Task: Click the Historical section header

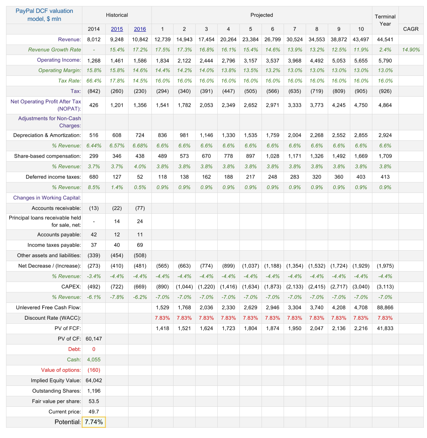Action: 117,15
